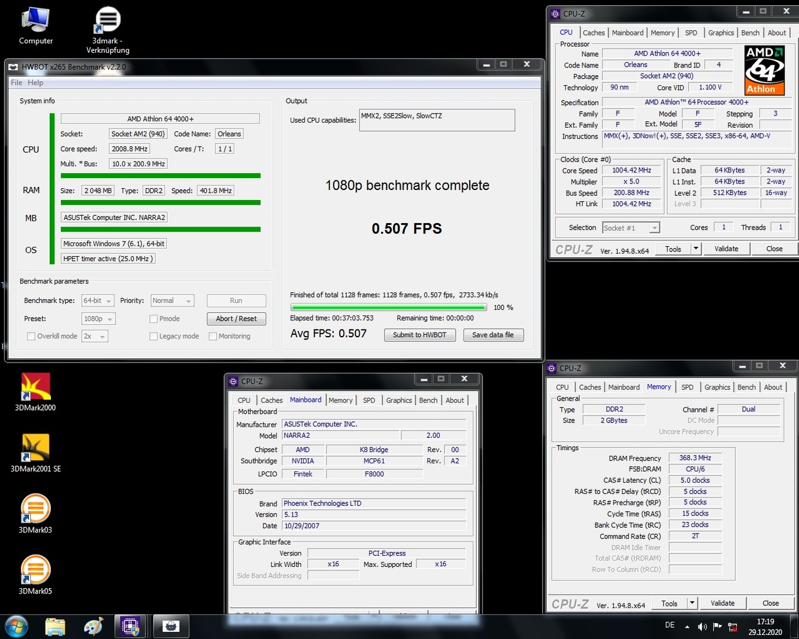Click Code Name Orleans value in CPU-Z
The height and width of the screenshot is (639, 799).
pos(636,65)
